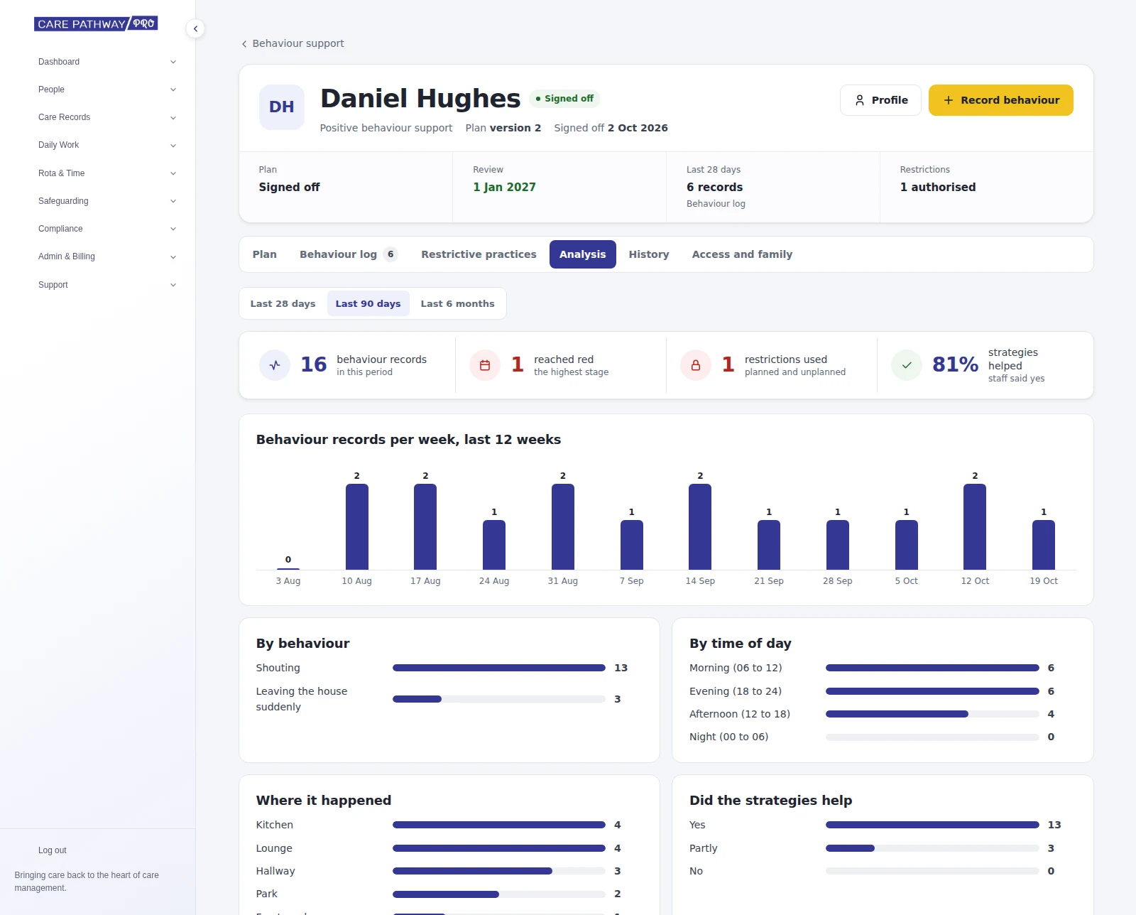Screen dimensions: 1136x915
Task: Expand the Dashboard menu
Action: [x=107, y=62]
